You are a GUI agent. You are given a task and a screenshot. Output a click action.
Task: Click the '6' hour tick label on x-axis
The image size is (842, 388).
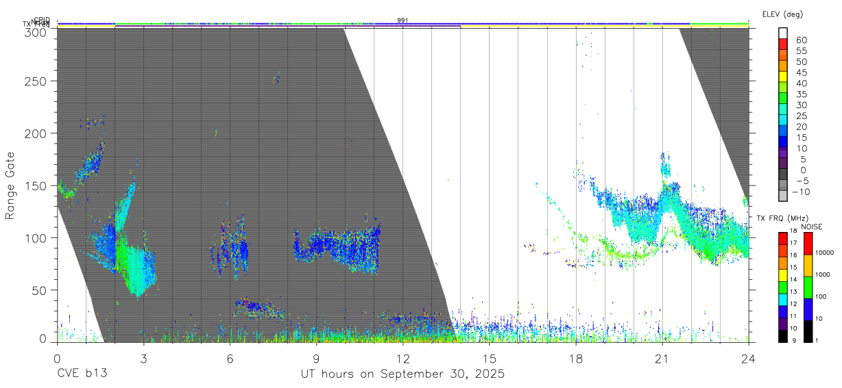click(230, 358)
